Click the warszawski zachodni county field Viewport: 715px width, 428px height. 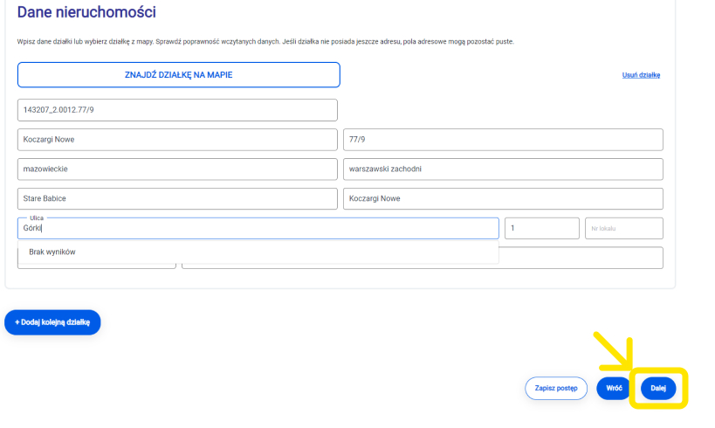pos(503,169)
